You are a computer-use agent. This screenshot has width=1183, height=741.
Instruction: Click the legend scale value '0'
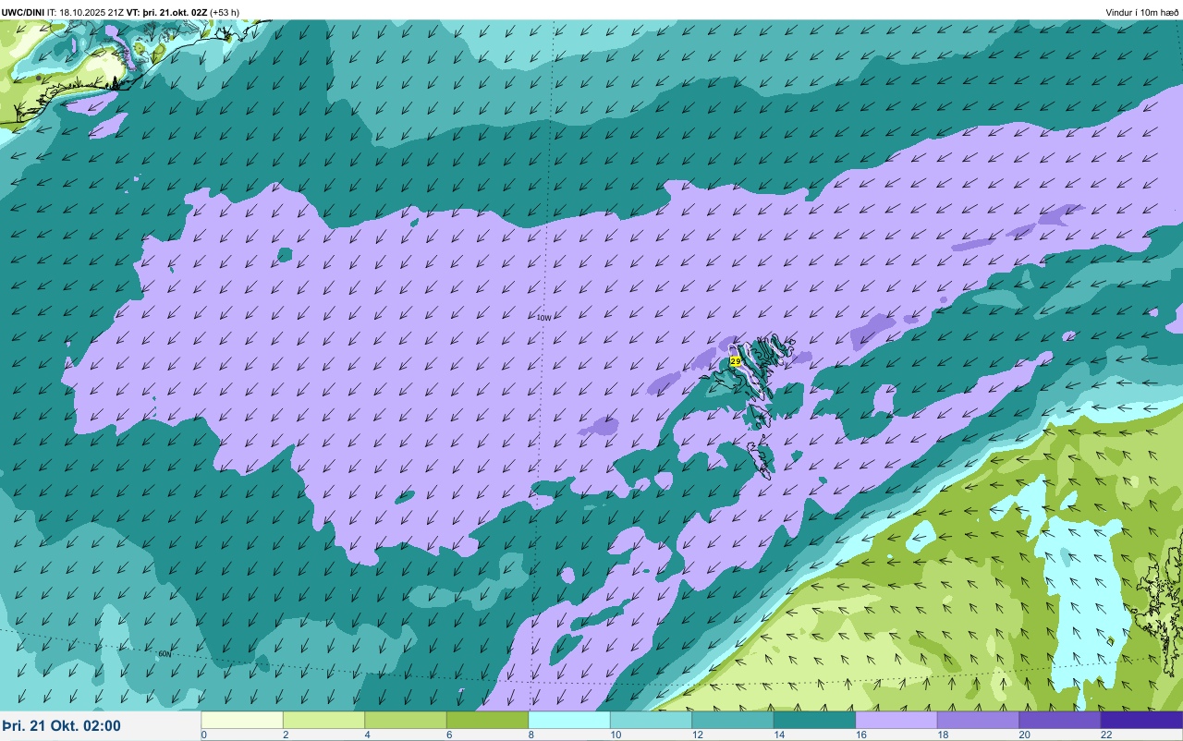tap(203, 735)
